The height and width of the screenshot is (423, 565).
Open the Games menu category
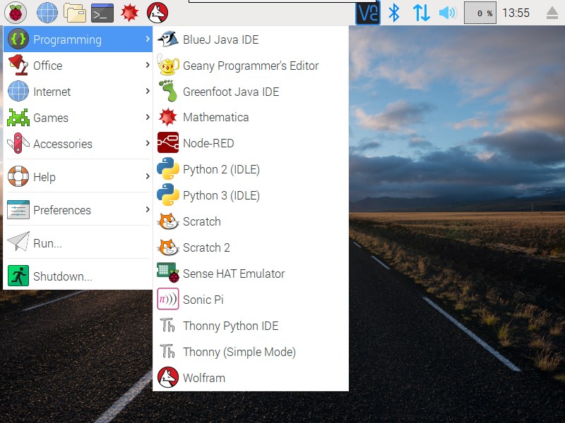click(x=78, y=118)
